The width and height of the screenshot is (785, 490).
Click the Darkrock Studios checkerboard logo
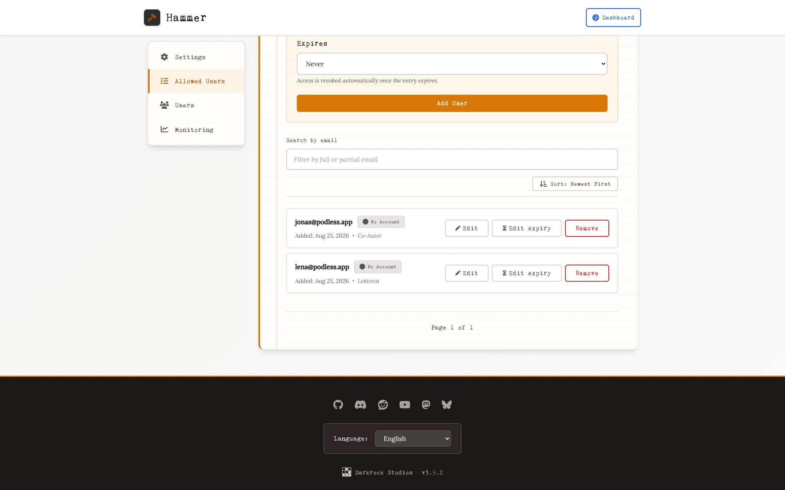click(x=347, y=472)
